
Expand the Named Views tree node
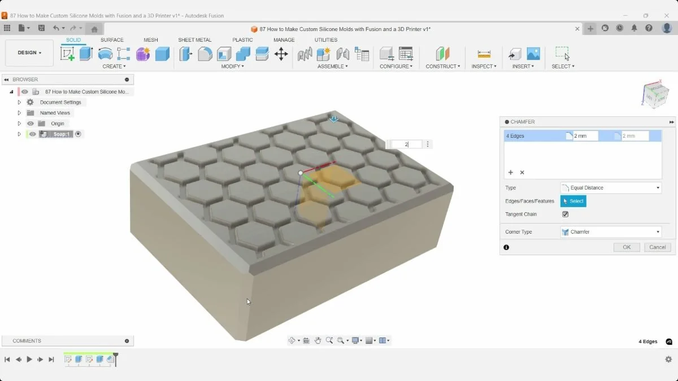pos(19,113)
